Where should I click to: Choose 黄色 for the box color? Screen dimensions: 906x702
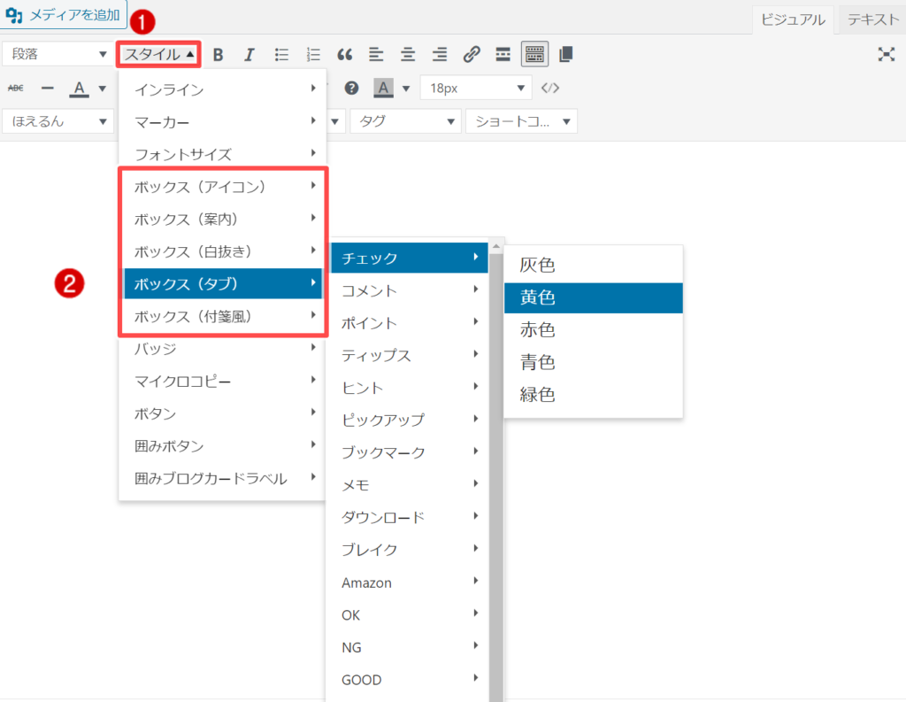pyautogui.click(x=594, y=297)
